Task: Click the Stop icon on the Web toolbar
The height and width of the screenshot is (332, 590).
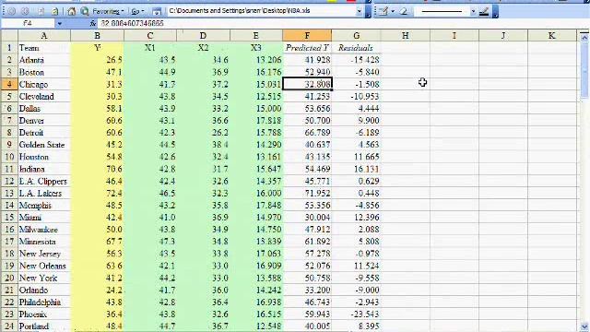Action: point(41,11)
